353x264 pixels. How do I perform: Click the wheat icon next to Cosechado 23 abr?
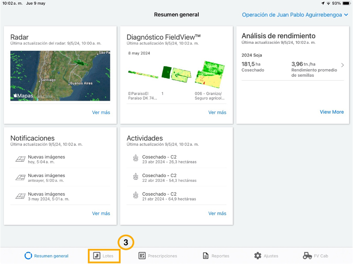tap(136, 159)
